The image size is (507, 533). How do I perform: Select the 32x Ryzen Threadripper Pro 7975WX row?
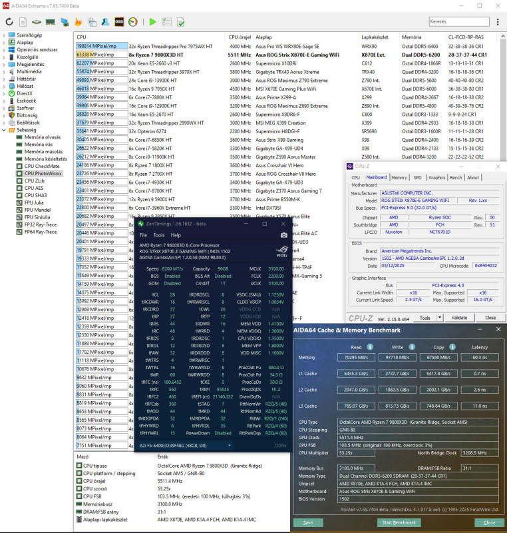coord(287,46)
